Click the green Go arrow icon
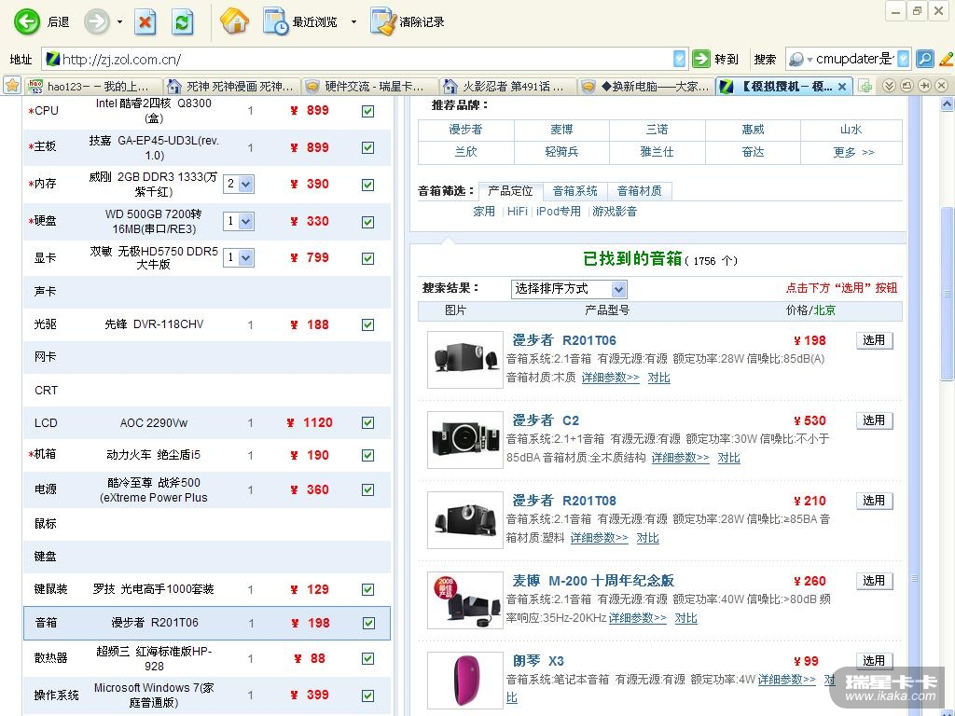 (x=701, y=59)
